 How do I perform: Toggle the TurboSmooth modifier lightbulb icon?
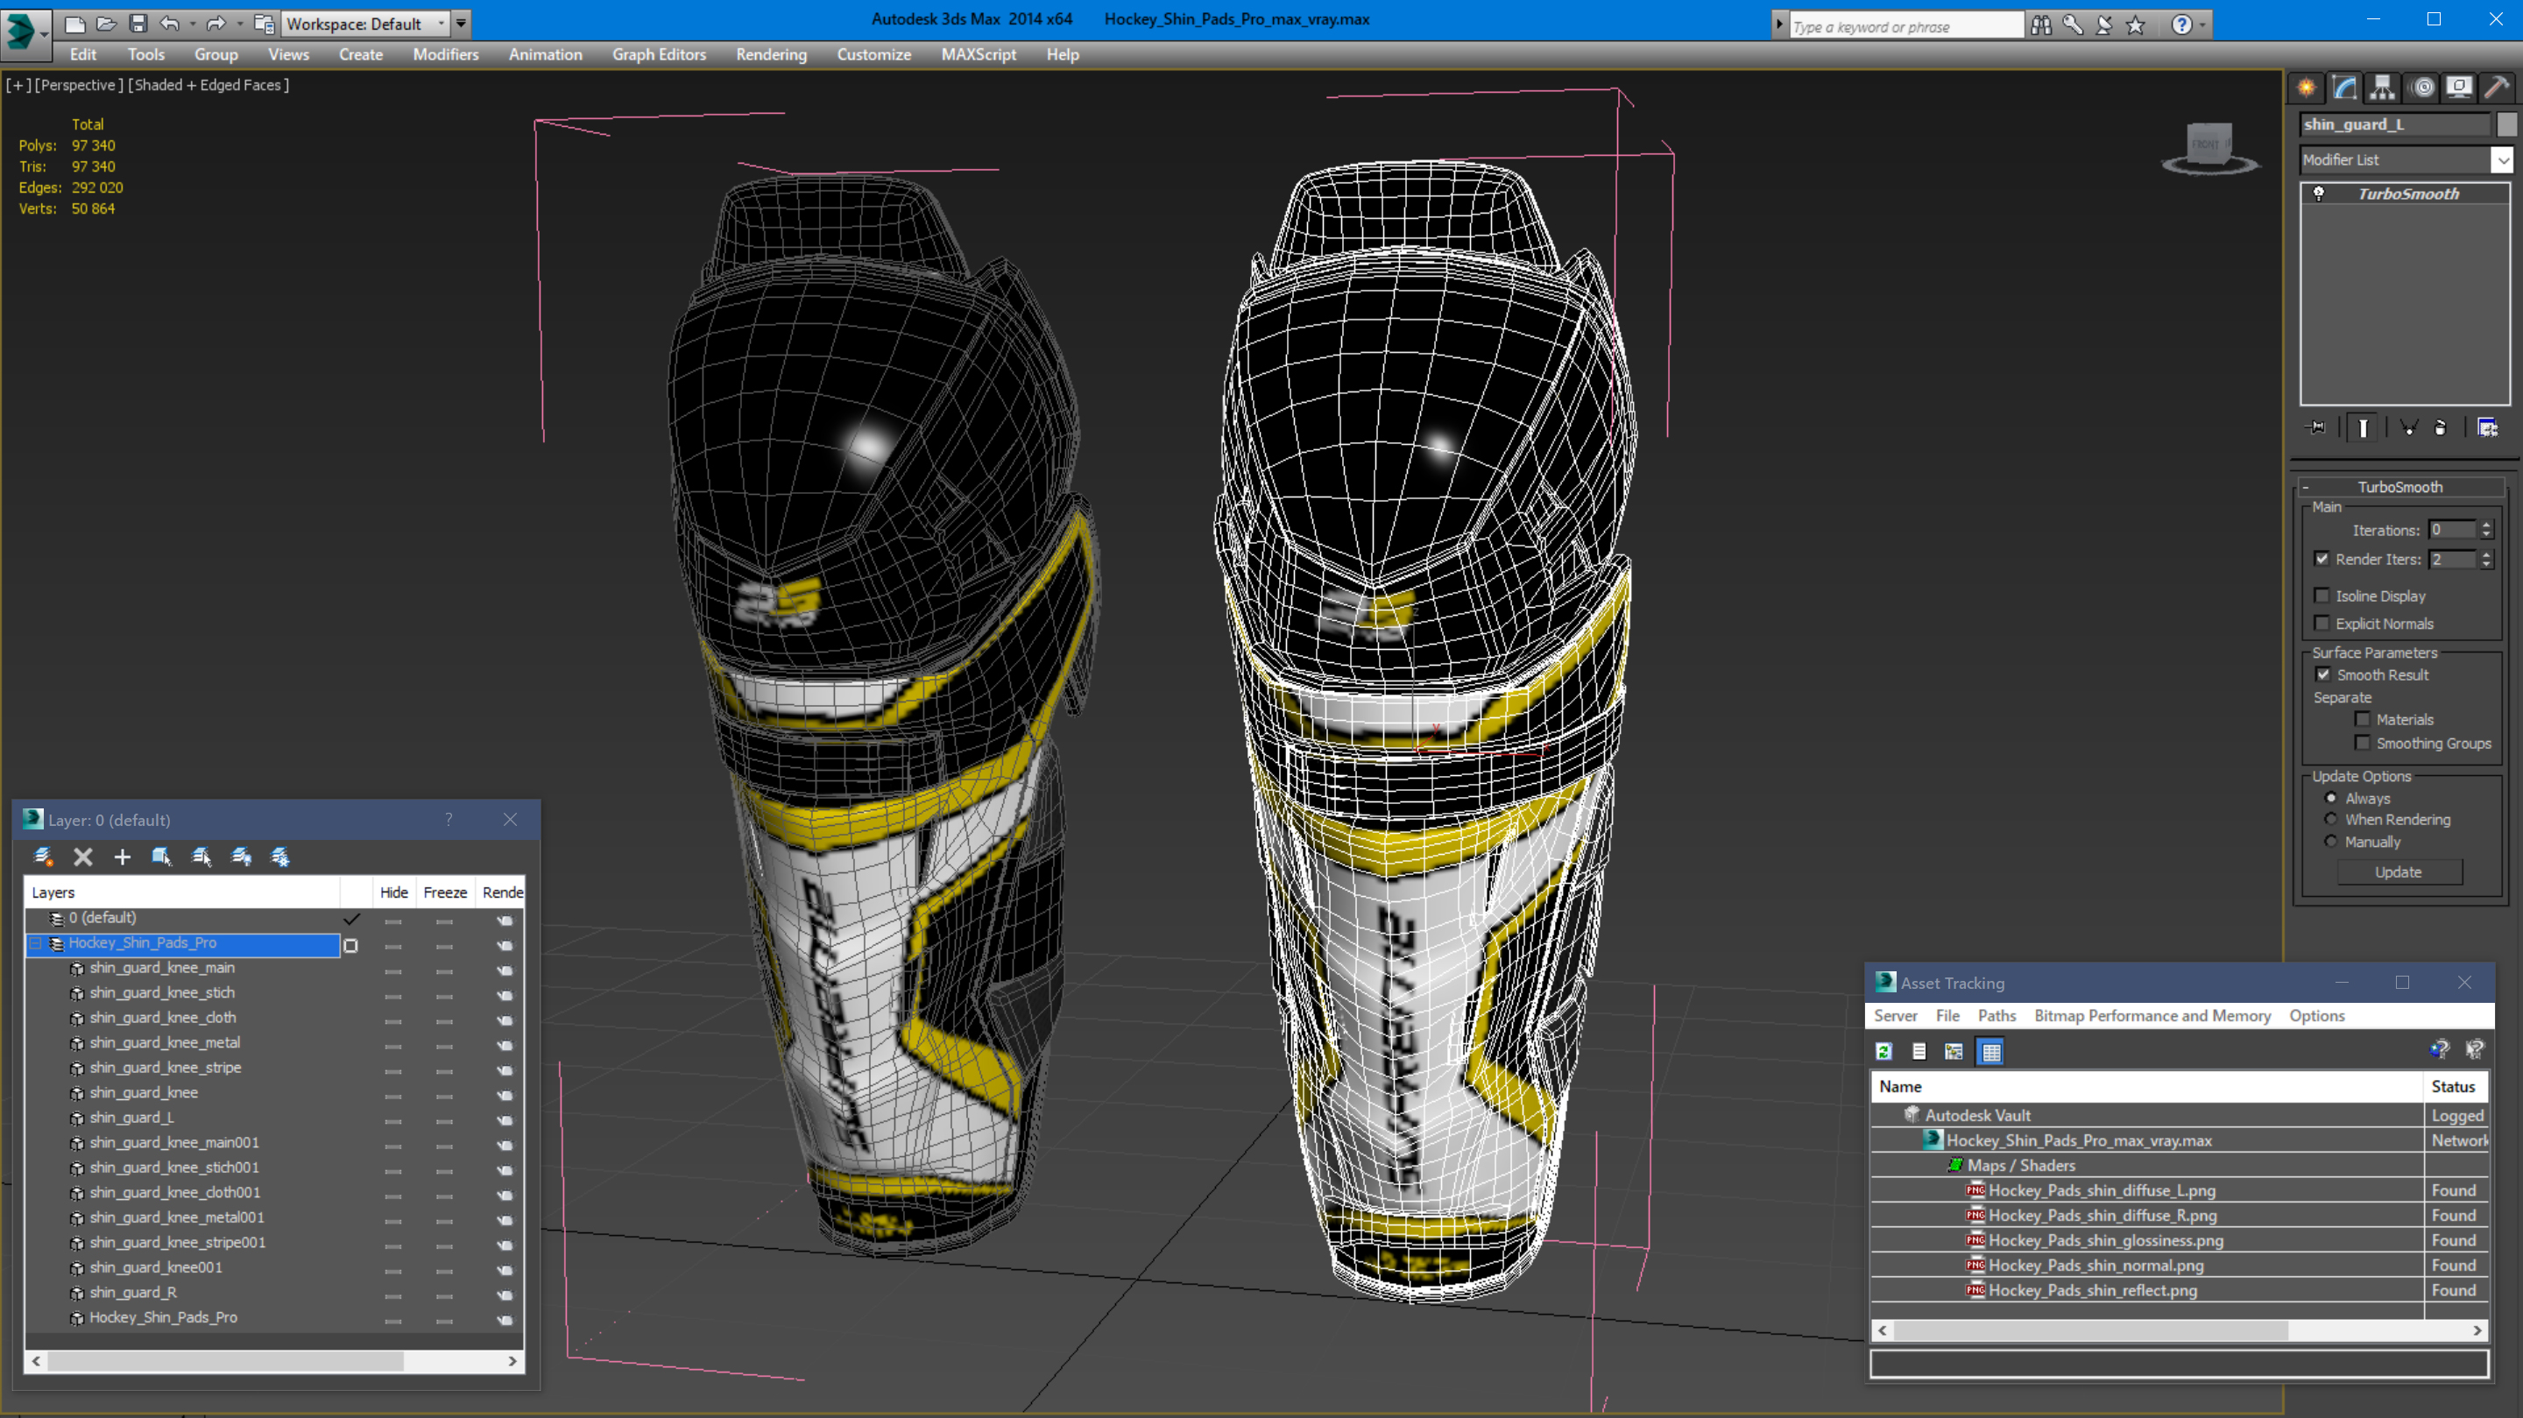[2318, 194]
